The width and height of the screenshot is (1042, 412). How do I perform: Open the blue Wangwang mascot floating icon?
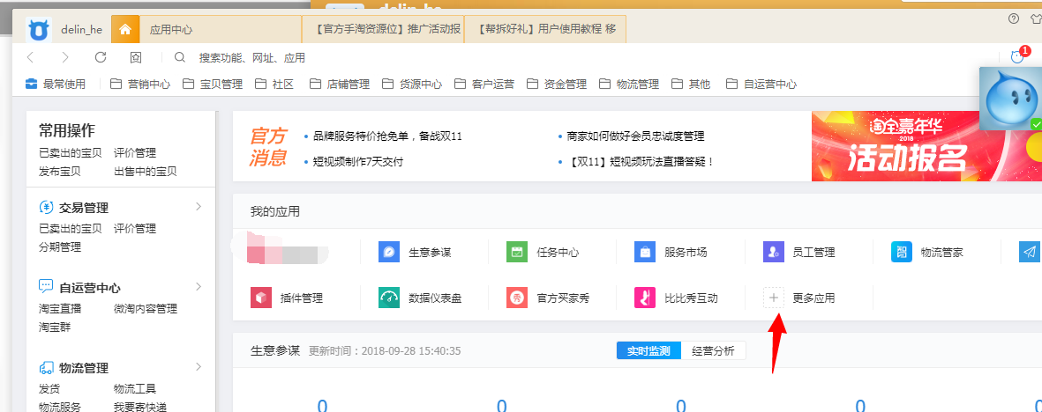pos(1010,99)
